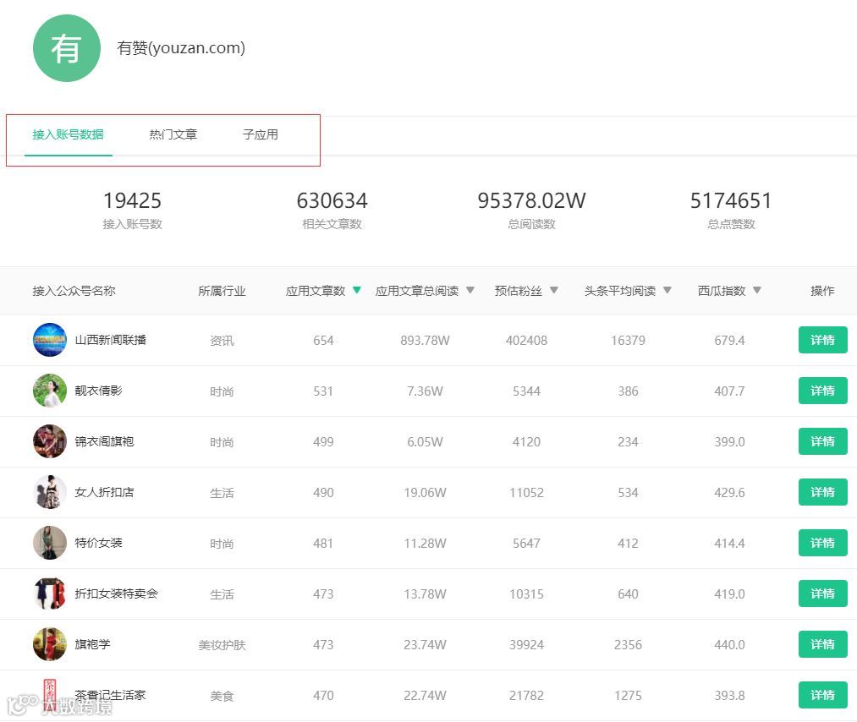The width and height of the screenshot is (857, 722).
Task: Open 详情 for 靓衣倩影
Action: (822, 391)
